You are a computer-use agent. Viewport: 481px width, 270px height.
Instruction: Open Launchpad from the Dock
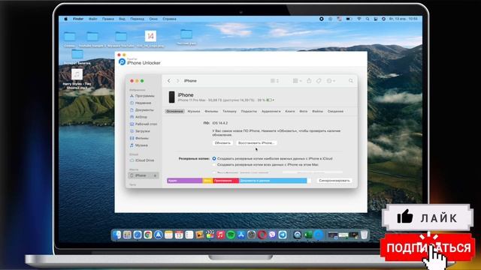[x=127, y=235]
